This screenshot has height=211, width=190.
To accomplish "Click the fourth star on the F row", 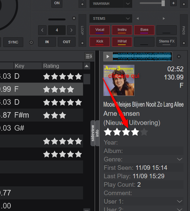I will pos(70,89).
